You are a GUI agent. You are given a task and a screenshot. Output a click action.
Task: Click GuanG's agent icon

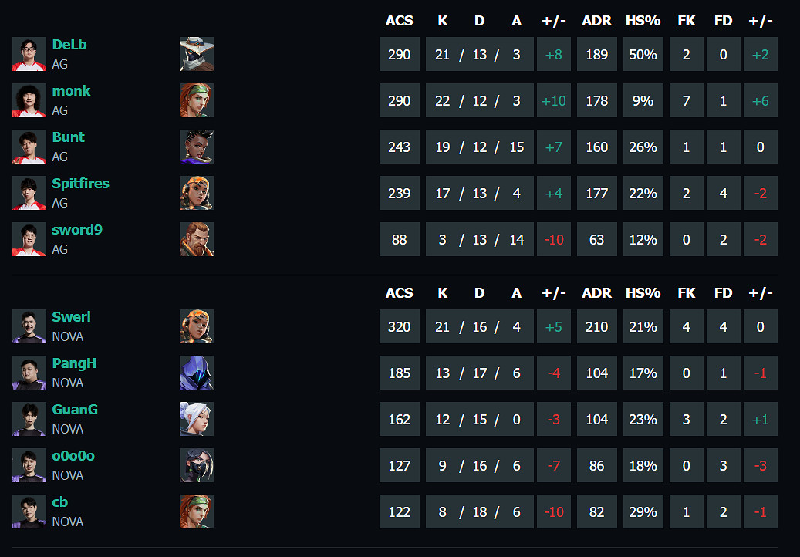(x=197, y=420)
